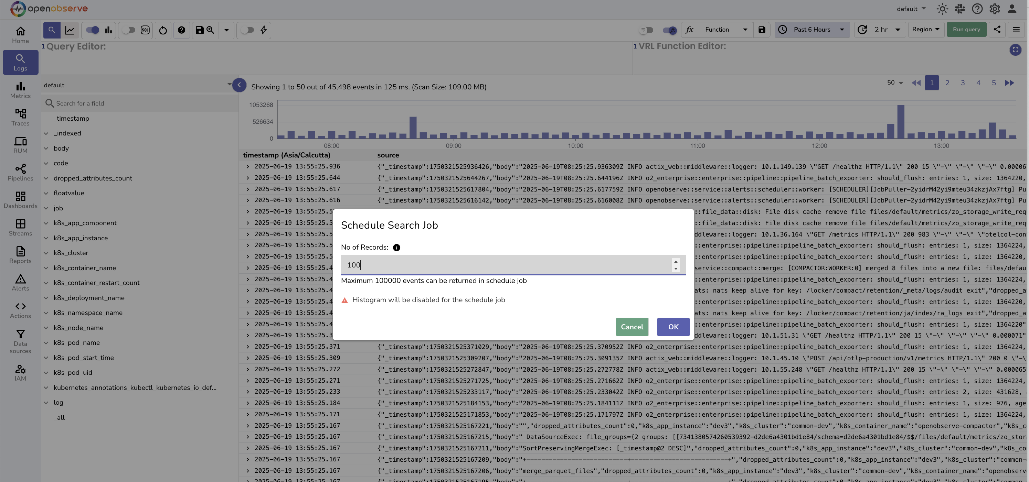1029x482 pixels.
Task: Jump to last results page
Action: (x=1009, y=83)
